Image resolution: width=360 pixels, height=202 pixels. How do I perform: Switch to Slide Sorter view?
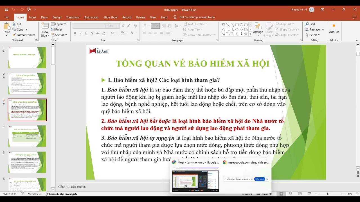(290, 194)
